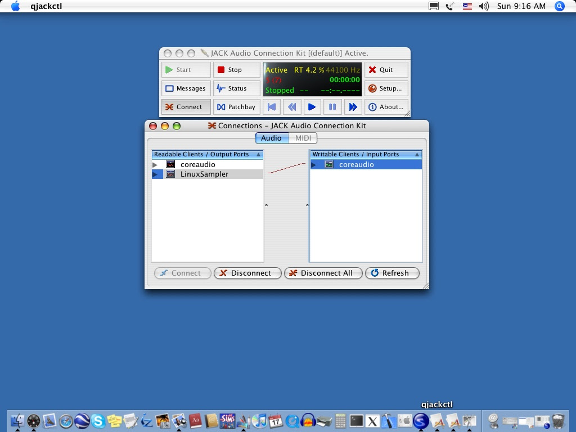Click the 44100 Hz sample rate readout
The width and height of the screenshot is (576, 432).
coord(343,70)
